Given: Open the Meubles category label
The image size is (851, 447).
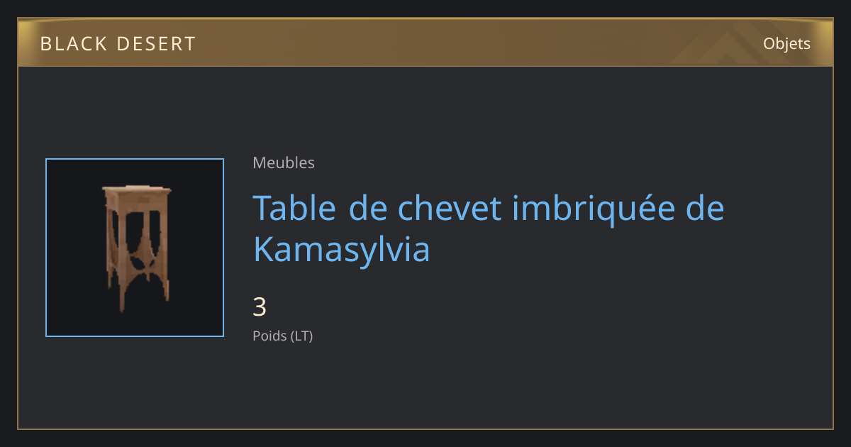Looking at the screenshot, I should click(x=284, y=162).
